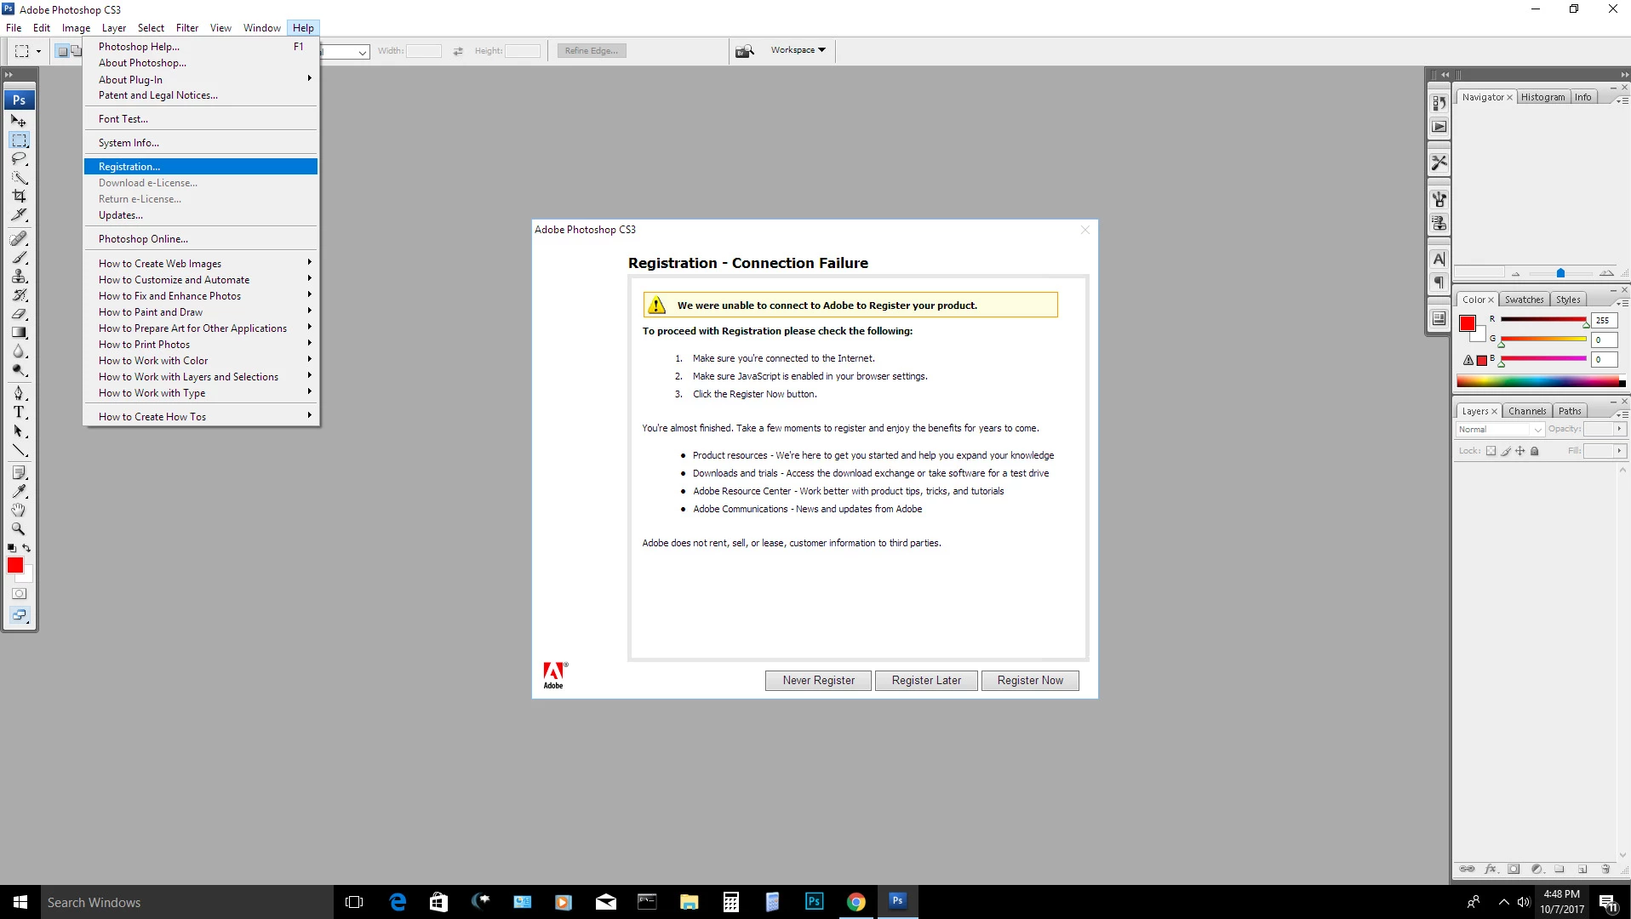Open the History panel dock icon
The height and width of the screenshot is (919, 1631).
coord(1439,103)
